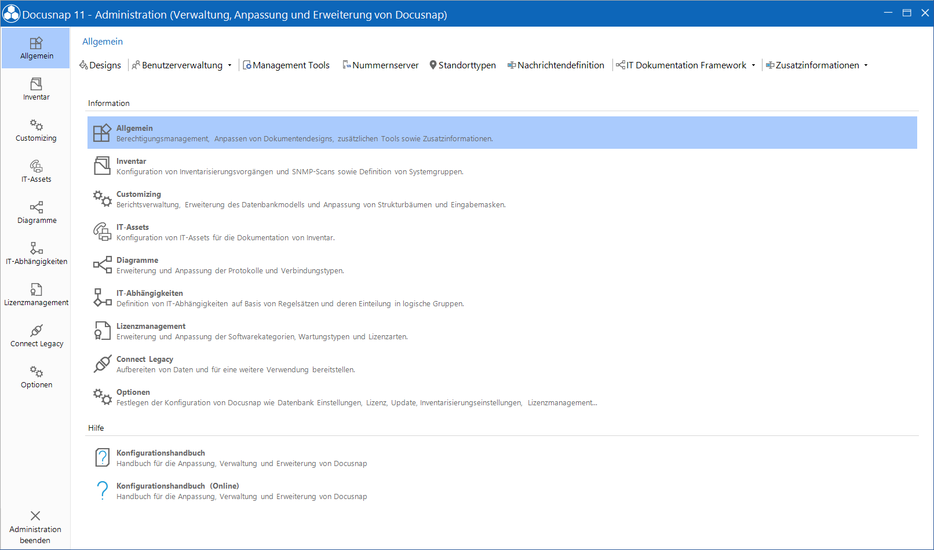This screenshot has height=550, width=934.
Task: Click the IT-Abhängigkeiten icon in the list
Action: click(x=102, y=298)
